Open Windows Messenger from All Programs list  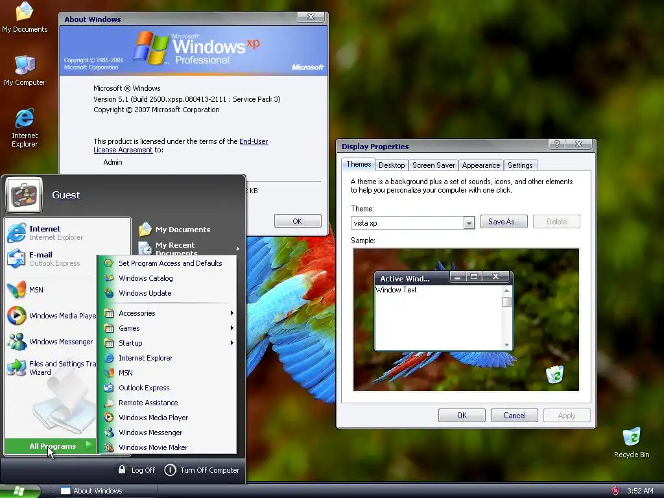point(167,433)
